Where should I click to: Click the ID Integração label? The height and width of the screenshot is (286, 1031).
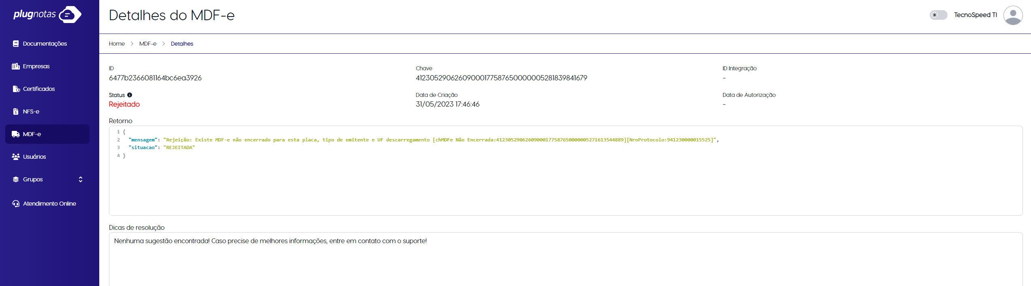[x=739, y=68]
